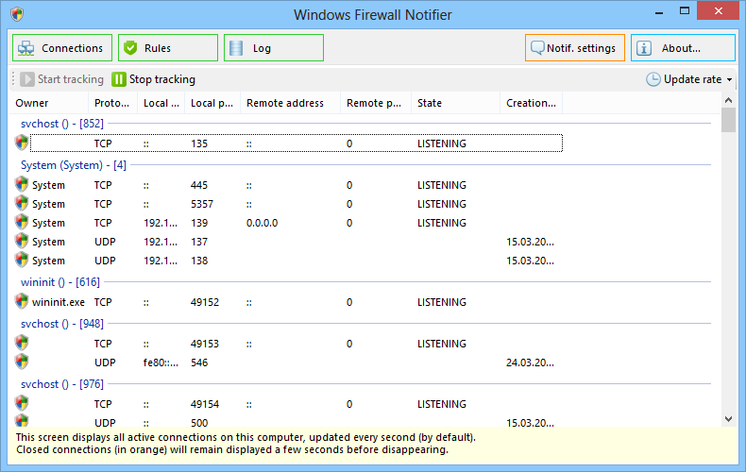Screen dimensions: 746x472
Task: Click shield icon of port 49154 row
Action: (22, 402)
